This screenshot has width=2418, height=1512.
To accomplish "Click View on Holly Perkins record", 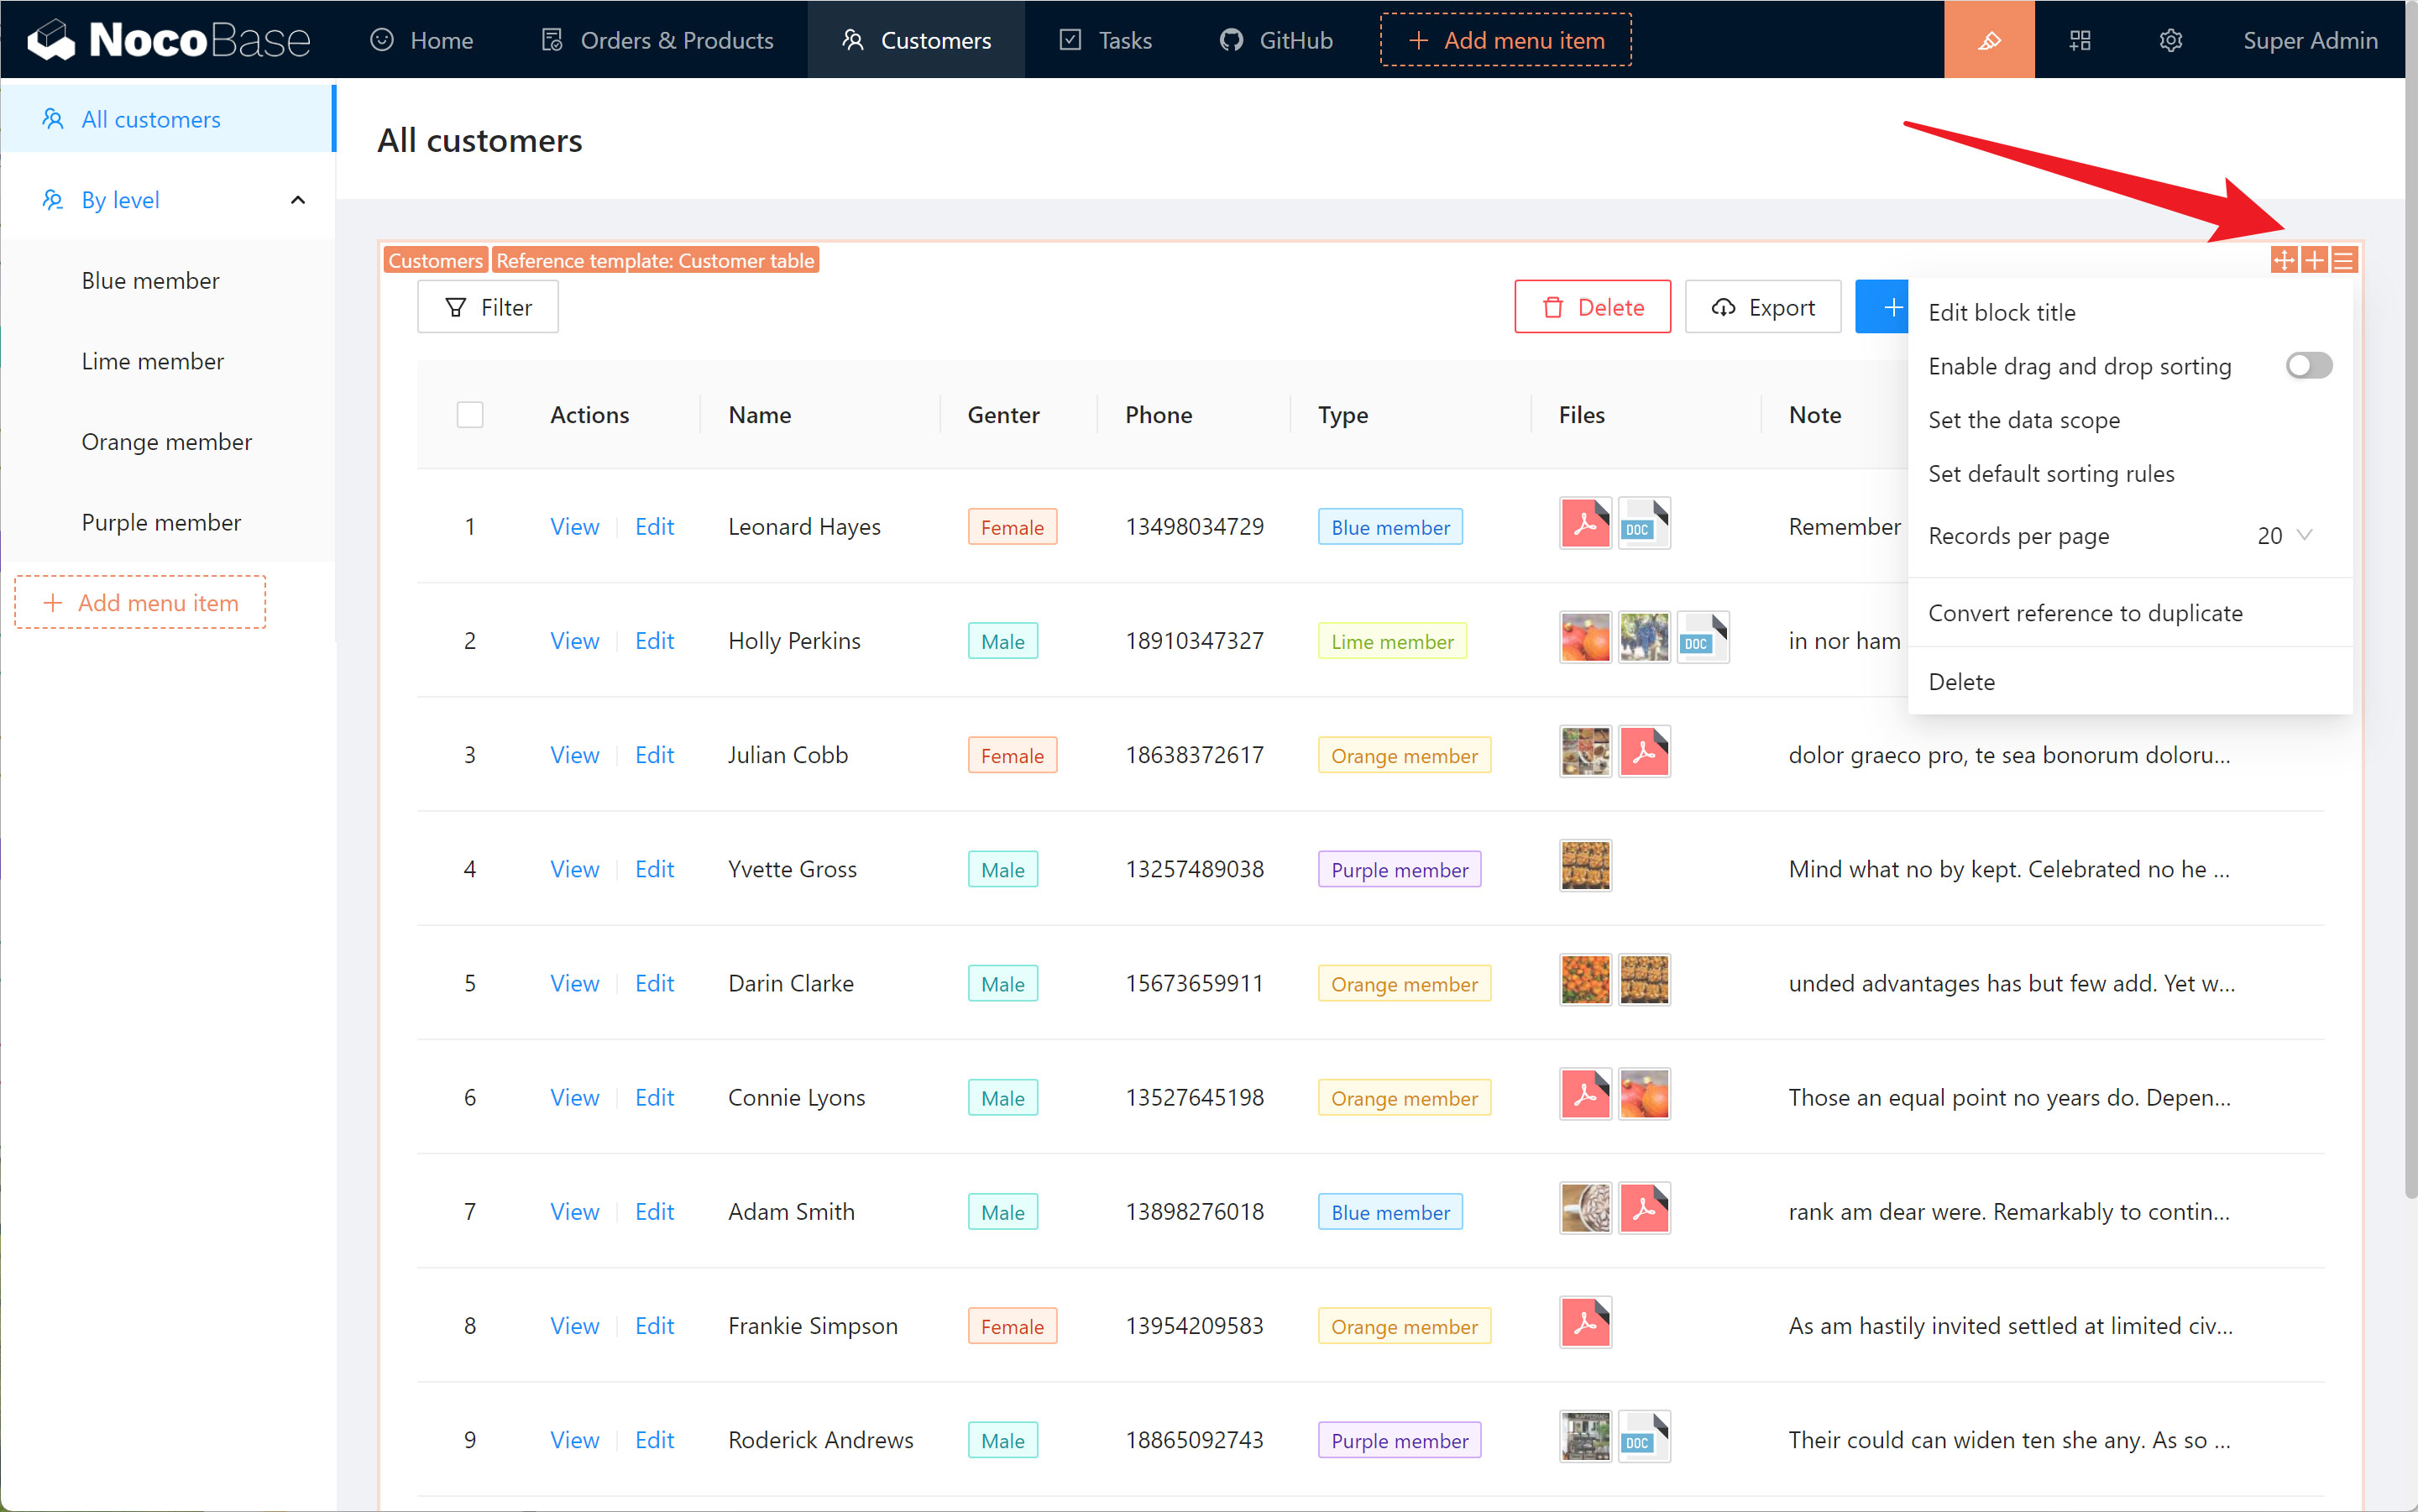I will (575, 639).
